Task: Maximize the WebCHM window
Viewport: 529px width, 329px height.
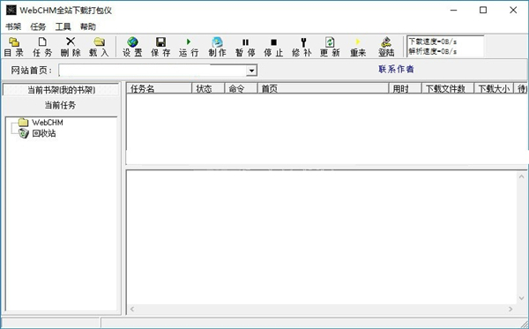Action: (x=483, y=10)
